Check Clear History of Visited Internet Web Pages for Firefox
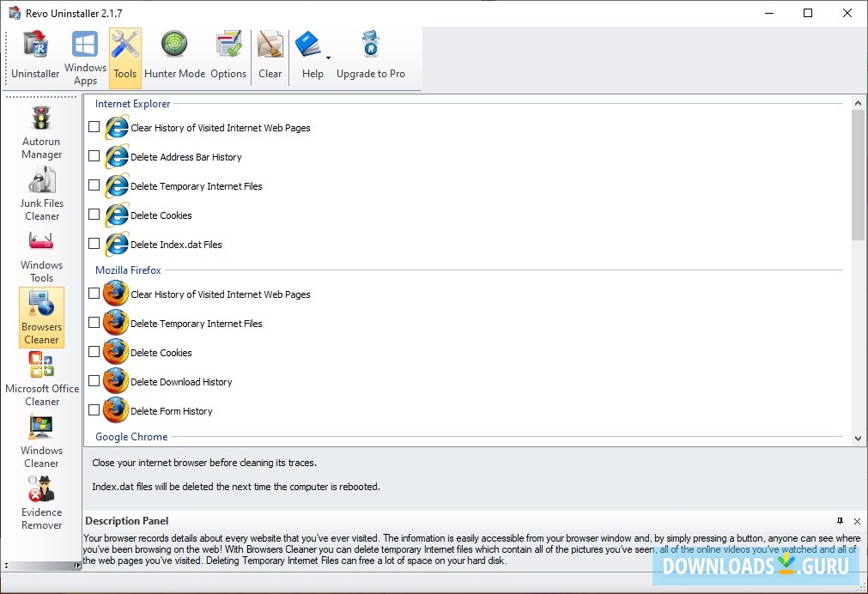 [94, 294]
